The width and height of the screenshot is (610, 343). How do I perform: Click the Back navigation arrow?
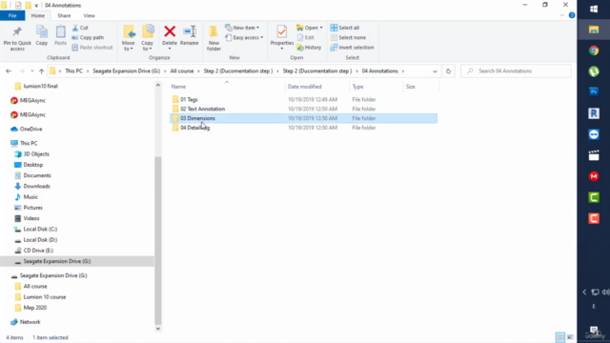pyautogui.click(x=9, y=71)
